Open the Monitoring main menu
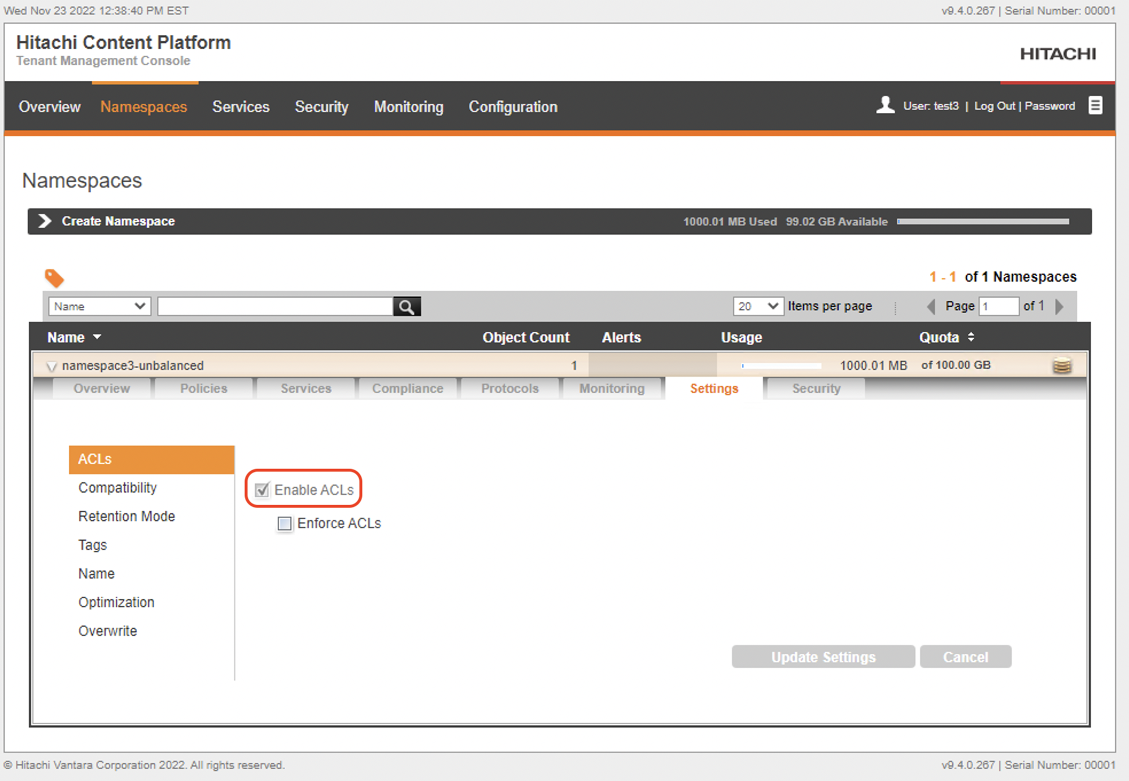Viewport: 1129px width, 781px height. point(408,107)
